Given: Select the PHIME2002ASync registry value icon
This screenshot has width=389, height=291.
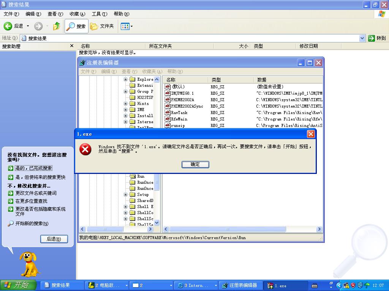Looking at the screenshot, I should [168, 106].
